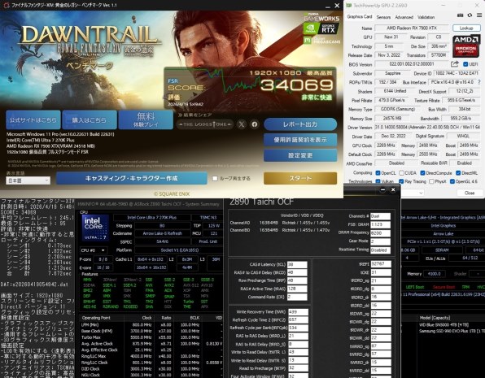Click the Intel Core Ultra 7 logo in HWiNFO

[95, 228]
